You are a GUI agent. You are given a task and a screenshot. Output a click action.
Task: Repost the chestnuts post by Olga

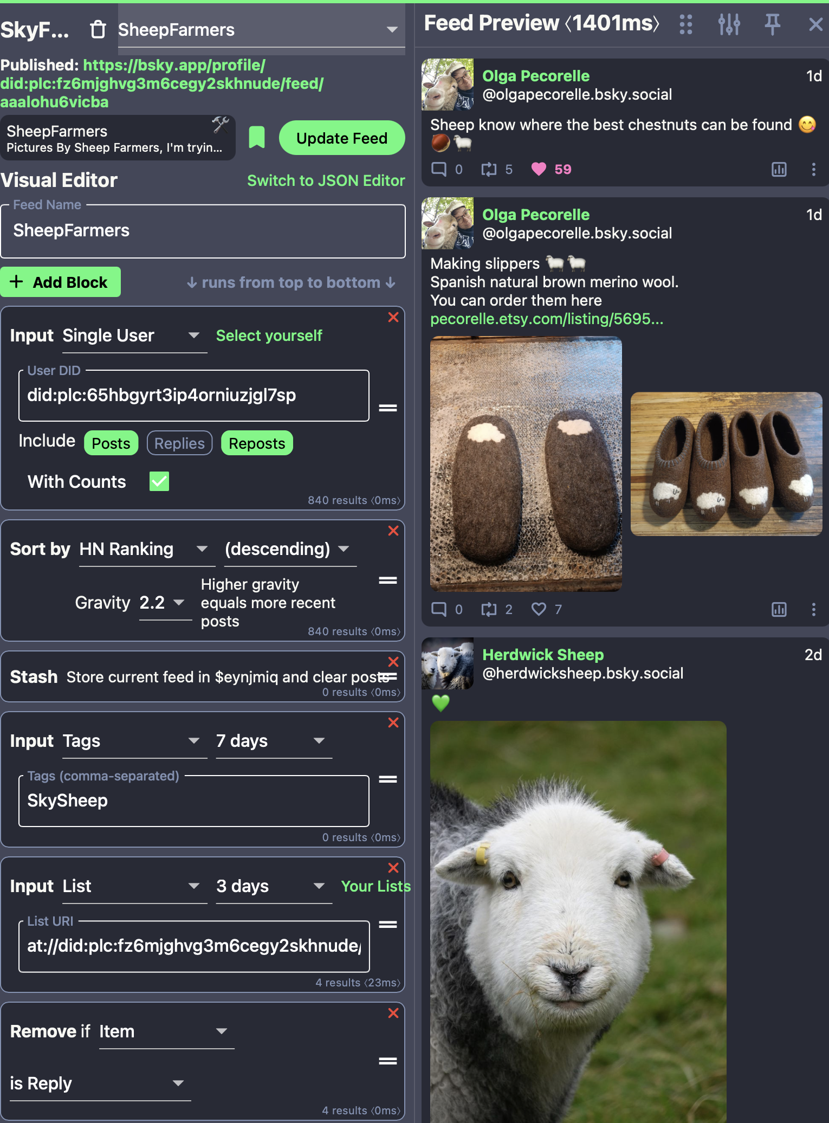489,170
